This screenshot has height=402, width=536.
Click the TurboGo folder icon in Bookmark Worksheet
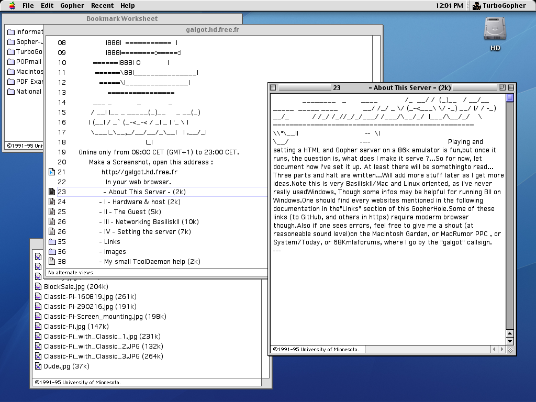[11, 52]
